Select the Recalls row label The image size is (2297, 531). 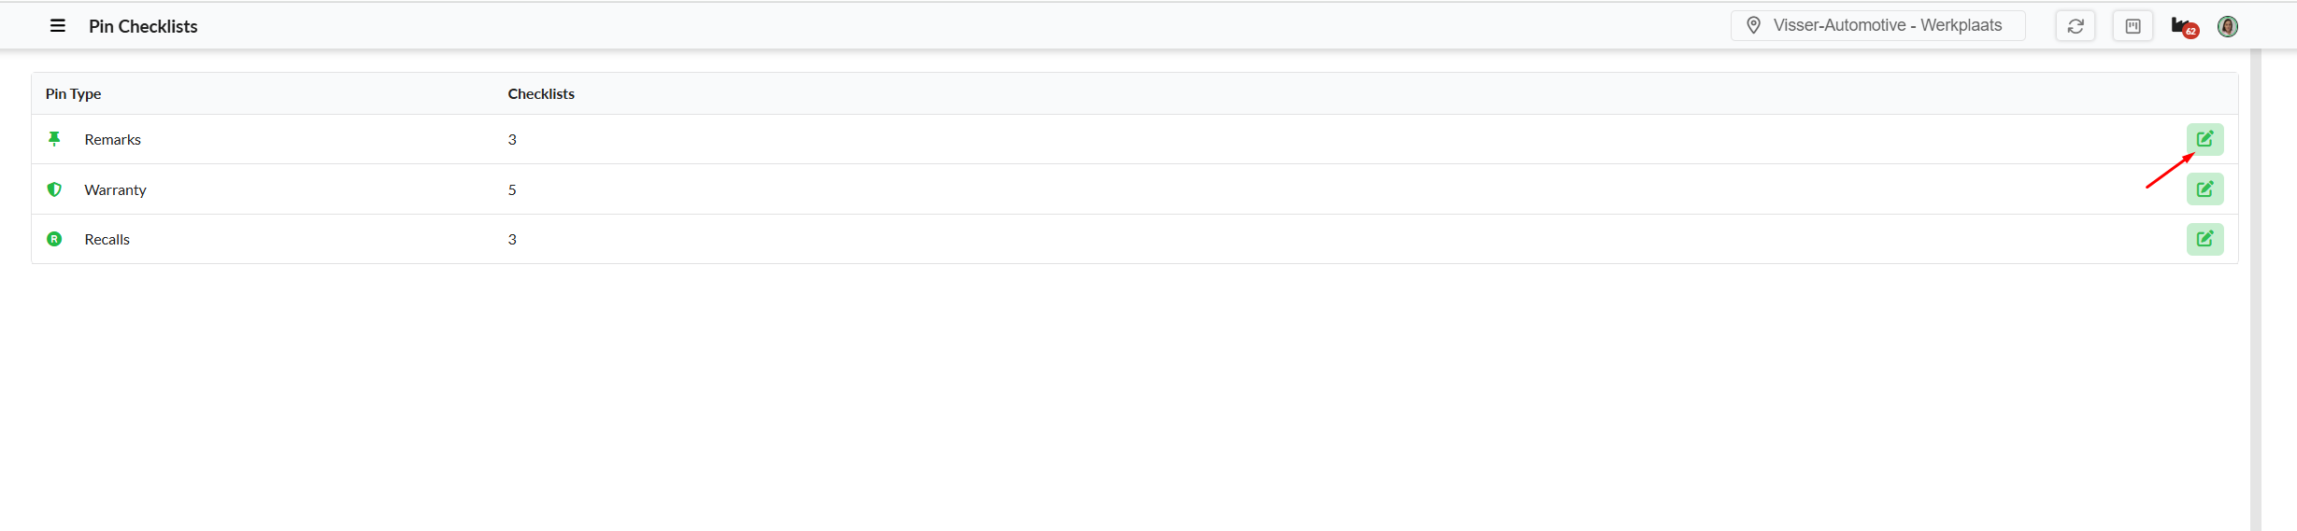[107, 239]
